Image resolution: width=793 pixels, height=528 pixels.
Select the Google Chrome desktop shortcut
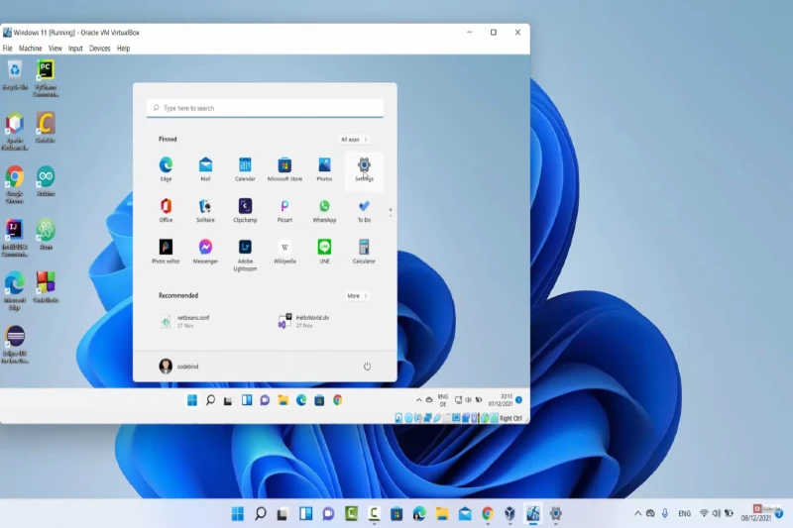[x=15, y=185]
